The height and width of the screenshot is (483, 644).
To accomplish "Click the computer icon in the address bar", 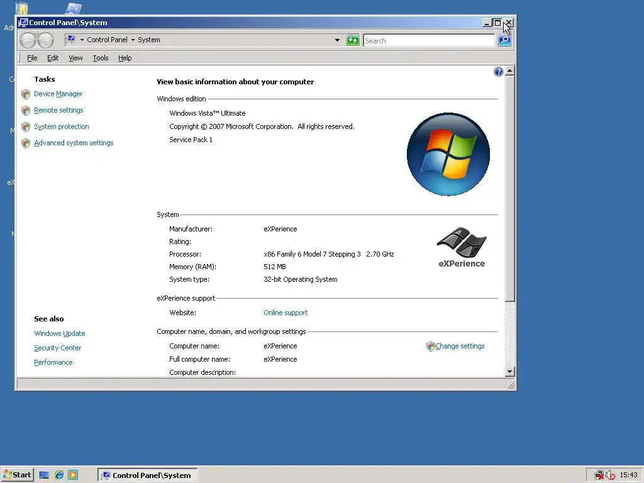I will [71, 40].
